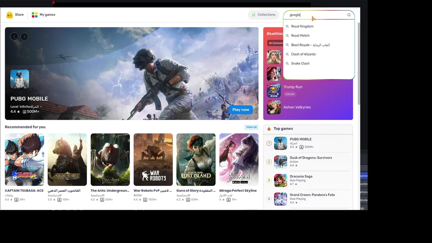Click the Casual tag under Trump Run
Viewport: 432px width, 243px height.
click(x=290, y=94)
